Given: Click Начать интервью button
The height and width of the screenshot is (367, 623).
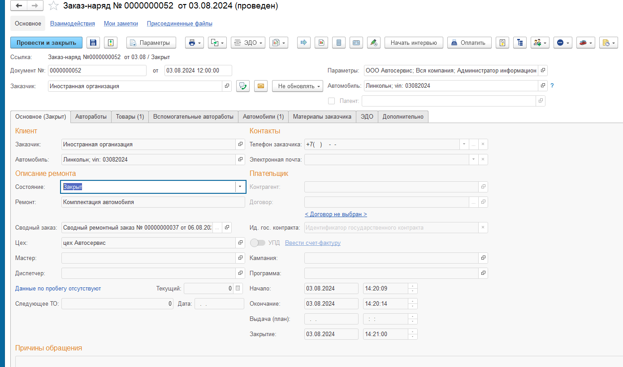Looking at the screenshot, I should (414, 43).
